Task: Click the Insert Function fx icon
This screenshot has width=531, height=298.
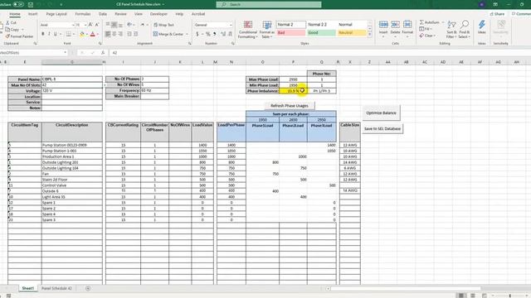Action: coord(103,53)
